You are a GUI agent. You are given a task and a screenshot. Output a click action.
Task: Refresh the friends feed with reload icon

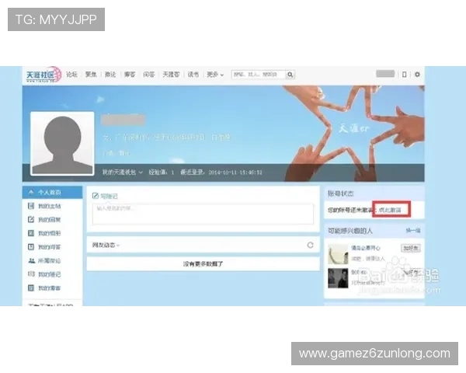(x=311, y=245)
